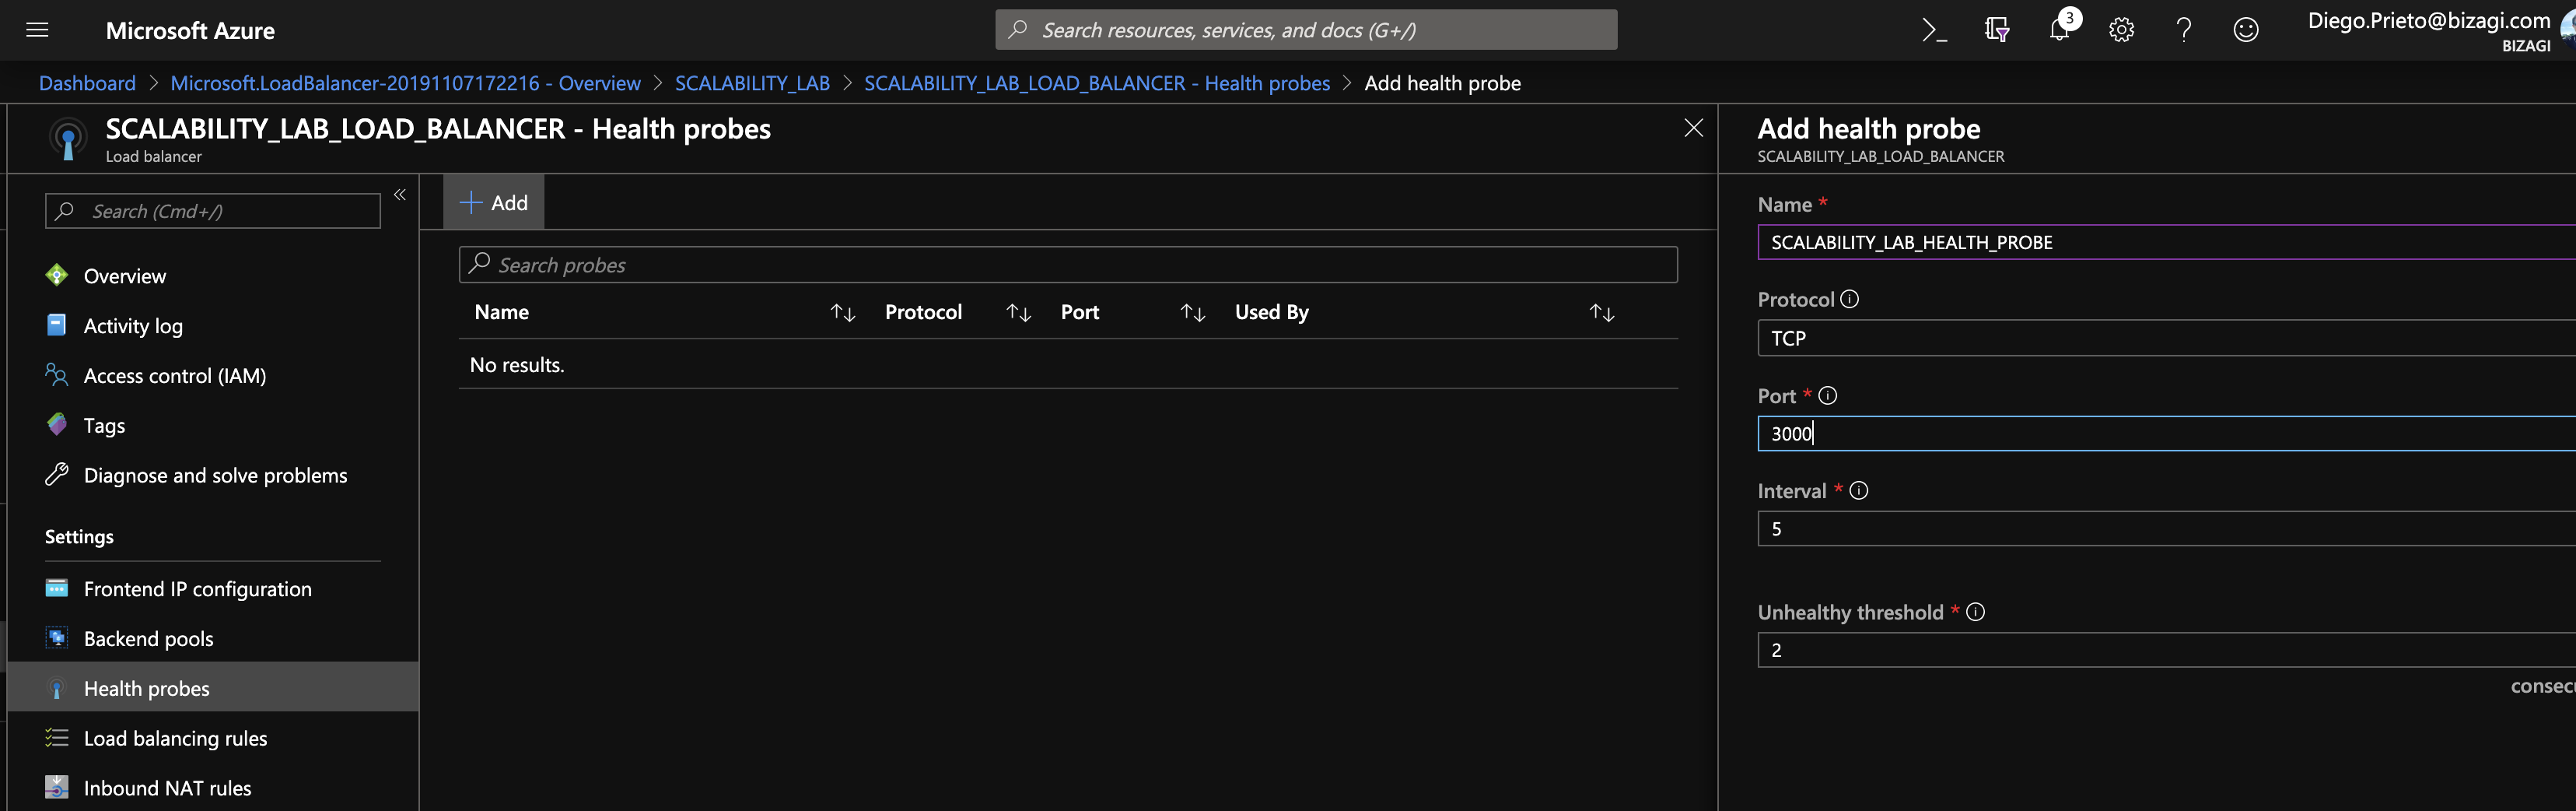The image size is (2576, 811).
Task: Open the notifications bell
Action: [2059, 29]
